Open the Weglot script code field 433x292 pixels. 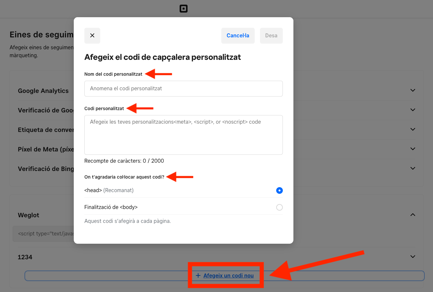point(43,234)
